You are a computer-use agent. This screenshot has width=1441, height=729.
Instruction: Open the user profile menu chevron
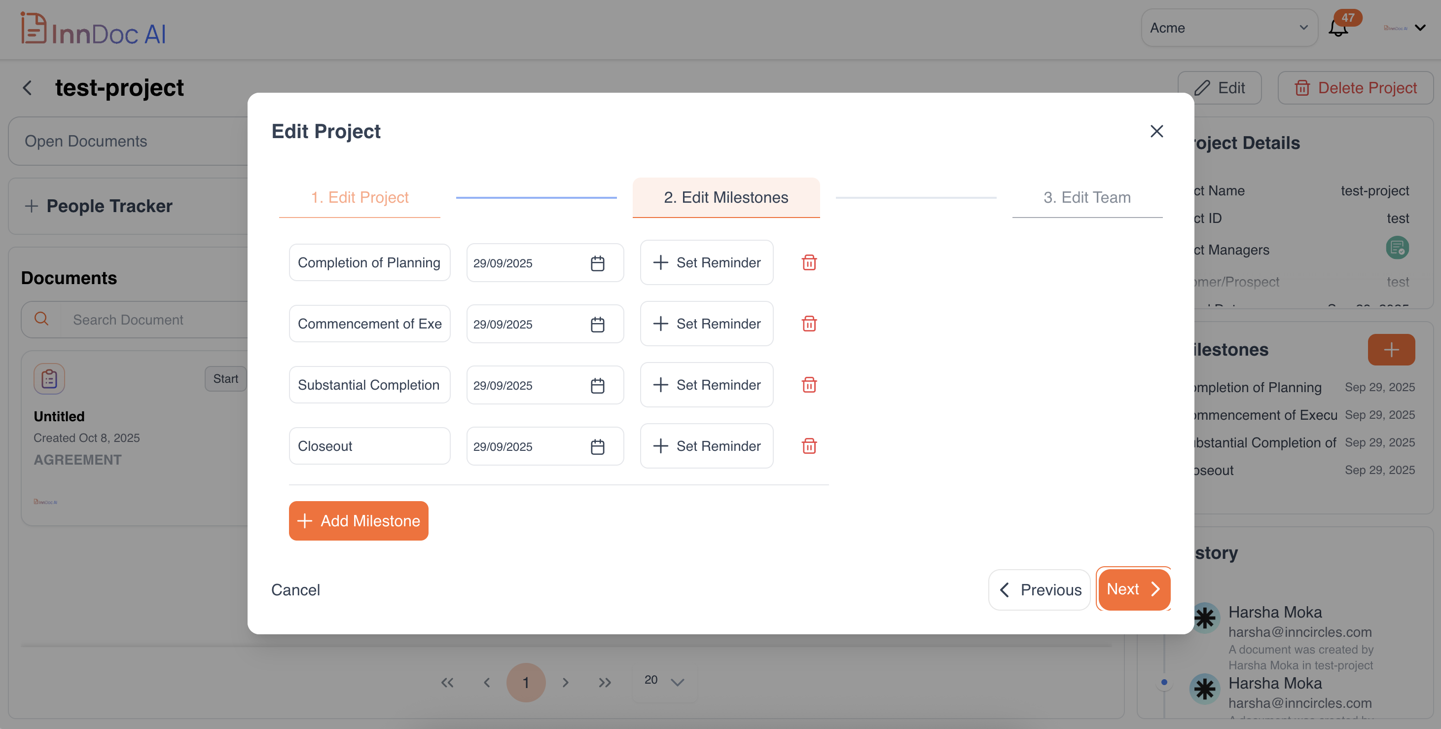[1420, 28]
